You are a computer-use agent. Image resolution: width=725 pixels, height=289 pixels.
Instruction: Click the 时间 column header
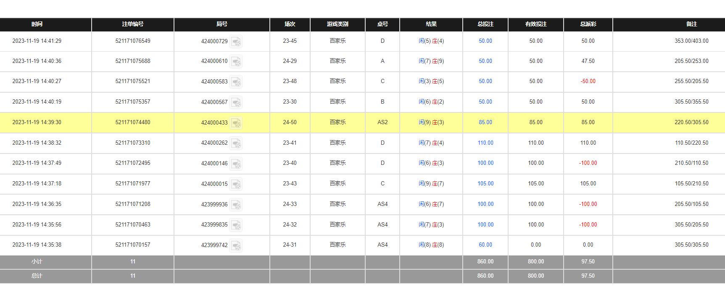[37, 24]
